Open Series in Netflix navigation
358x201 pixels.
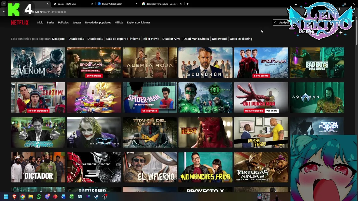[51, 23]
